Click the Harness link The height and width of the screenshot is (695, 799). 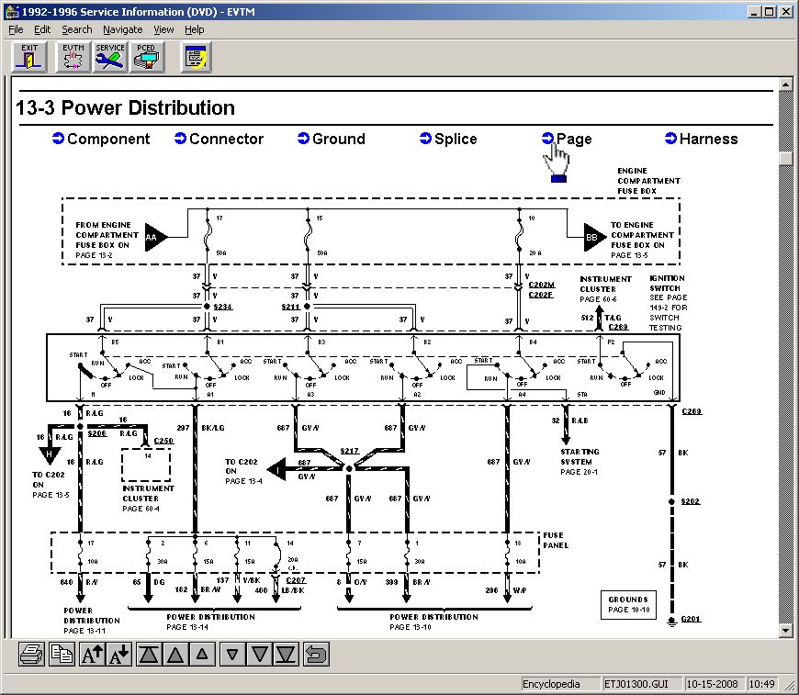(x=709, y=139)
